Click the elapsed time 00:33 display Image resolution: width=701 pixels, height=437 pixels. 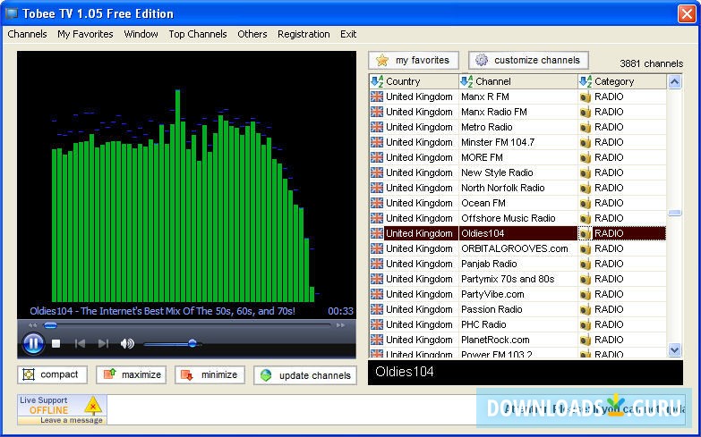pyautogui.click(x=341, y=311)
